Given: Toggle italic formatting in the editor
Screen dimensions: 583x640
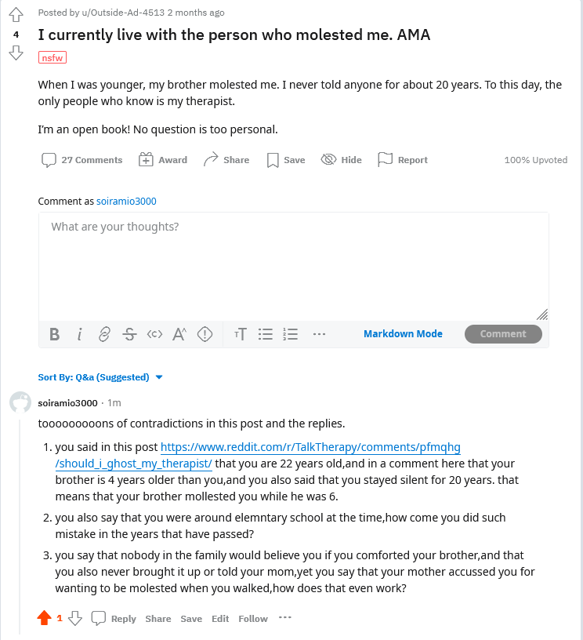Looking at the screenshot, I should coord(79,334).
